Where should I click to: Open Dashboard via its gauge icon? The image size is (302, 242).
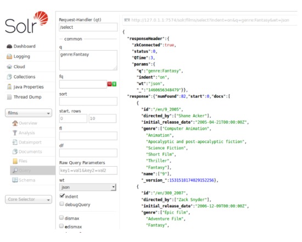pos(9,46)
